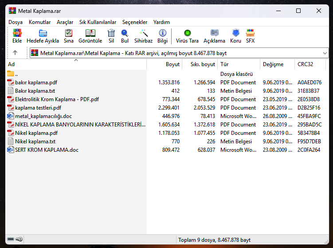Select the kaplama testleri.pdf file name

[38, 107]
